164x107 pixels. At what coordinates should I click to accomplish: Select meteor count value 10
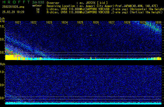[38, 12]
